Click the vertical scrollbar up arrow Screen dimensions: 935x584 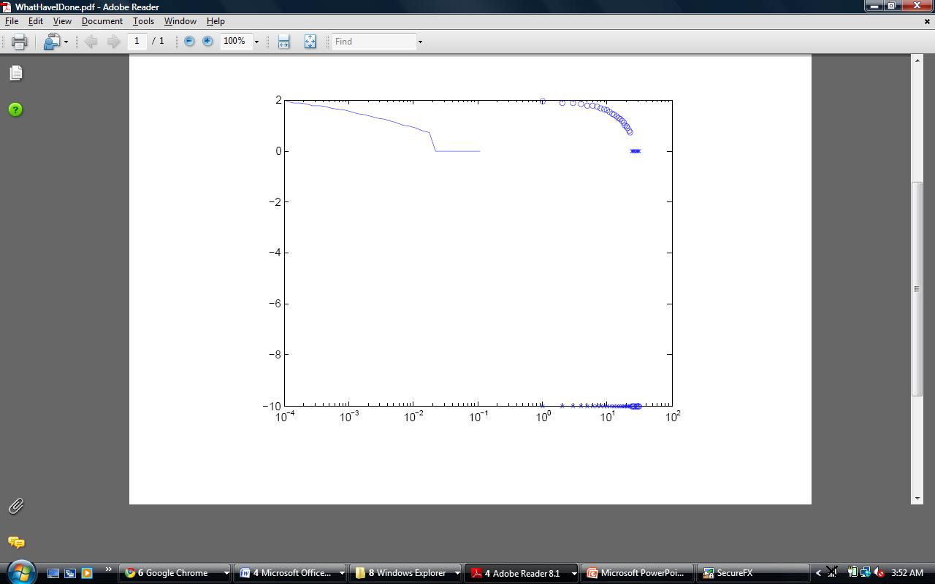(x=917, y=60)
